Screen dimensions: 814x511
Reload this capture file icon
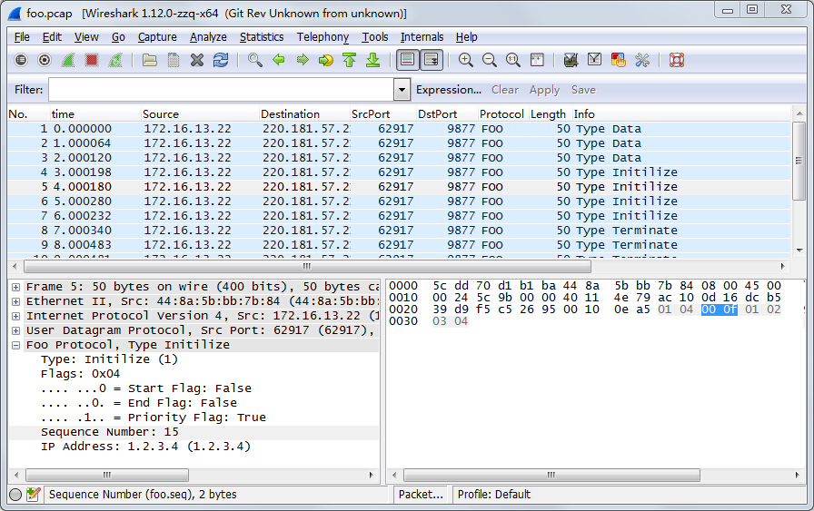click(221, 60)
